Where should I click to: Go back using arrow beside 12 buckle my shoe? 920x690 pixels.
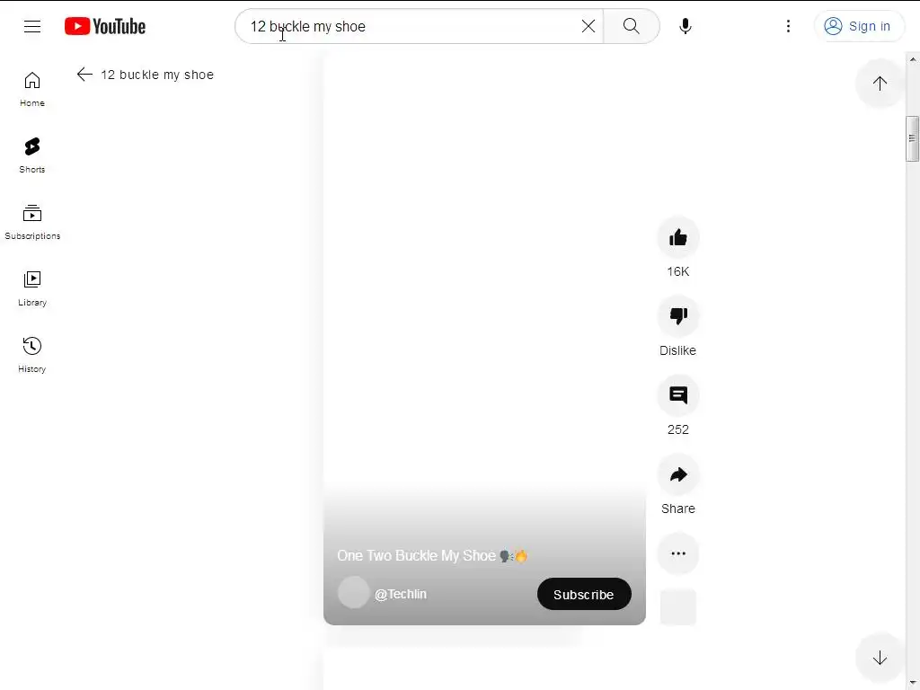point(84,75)
